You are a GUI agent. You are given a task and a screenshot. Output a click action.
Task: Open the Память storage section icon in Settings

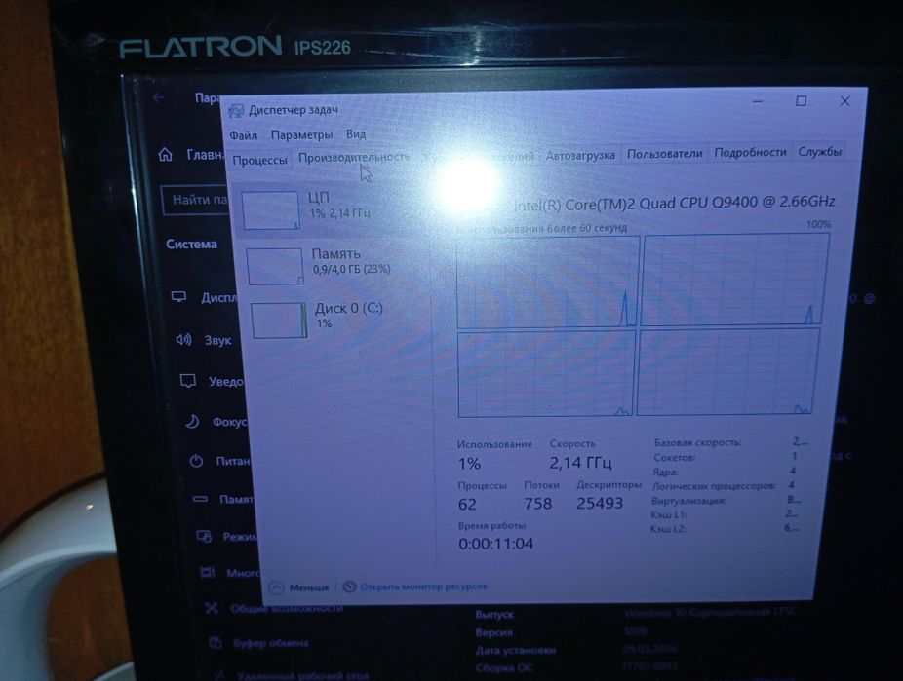click(x=200, y=499)
